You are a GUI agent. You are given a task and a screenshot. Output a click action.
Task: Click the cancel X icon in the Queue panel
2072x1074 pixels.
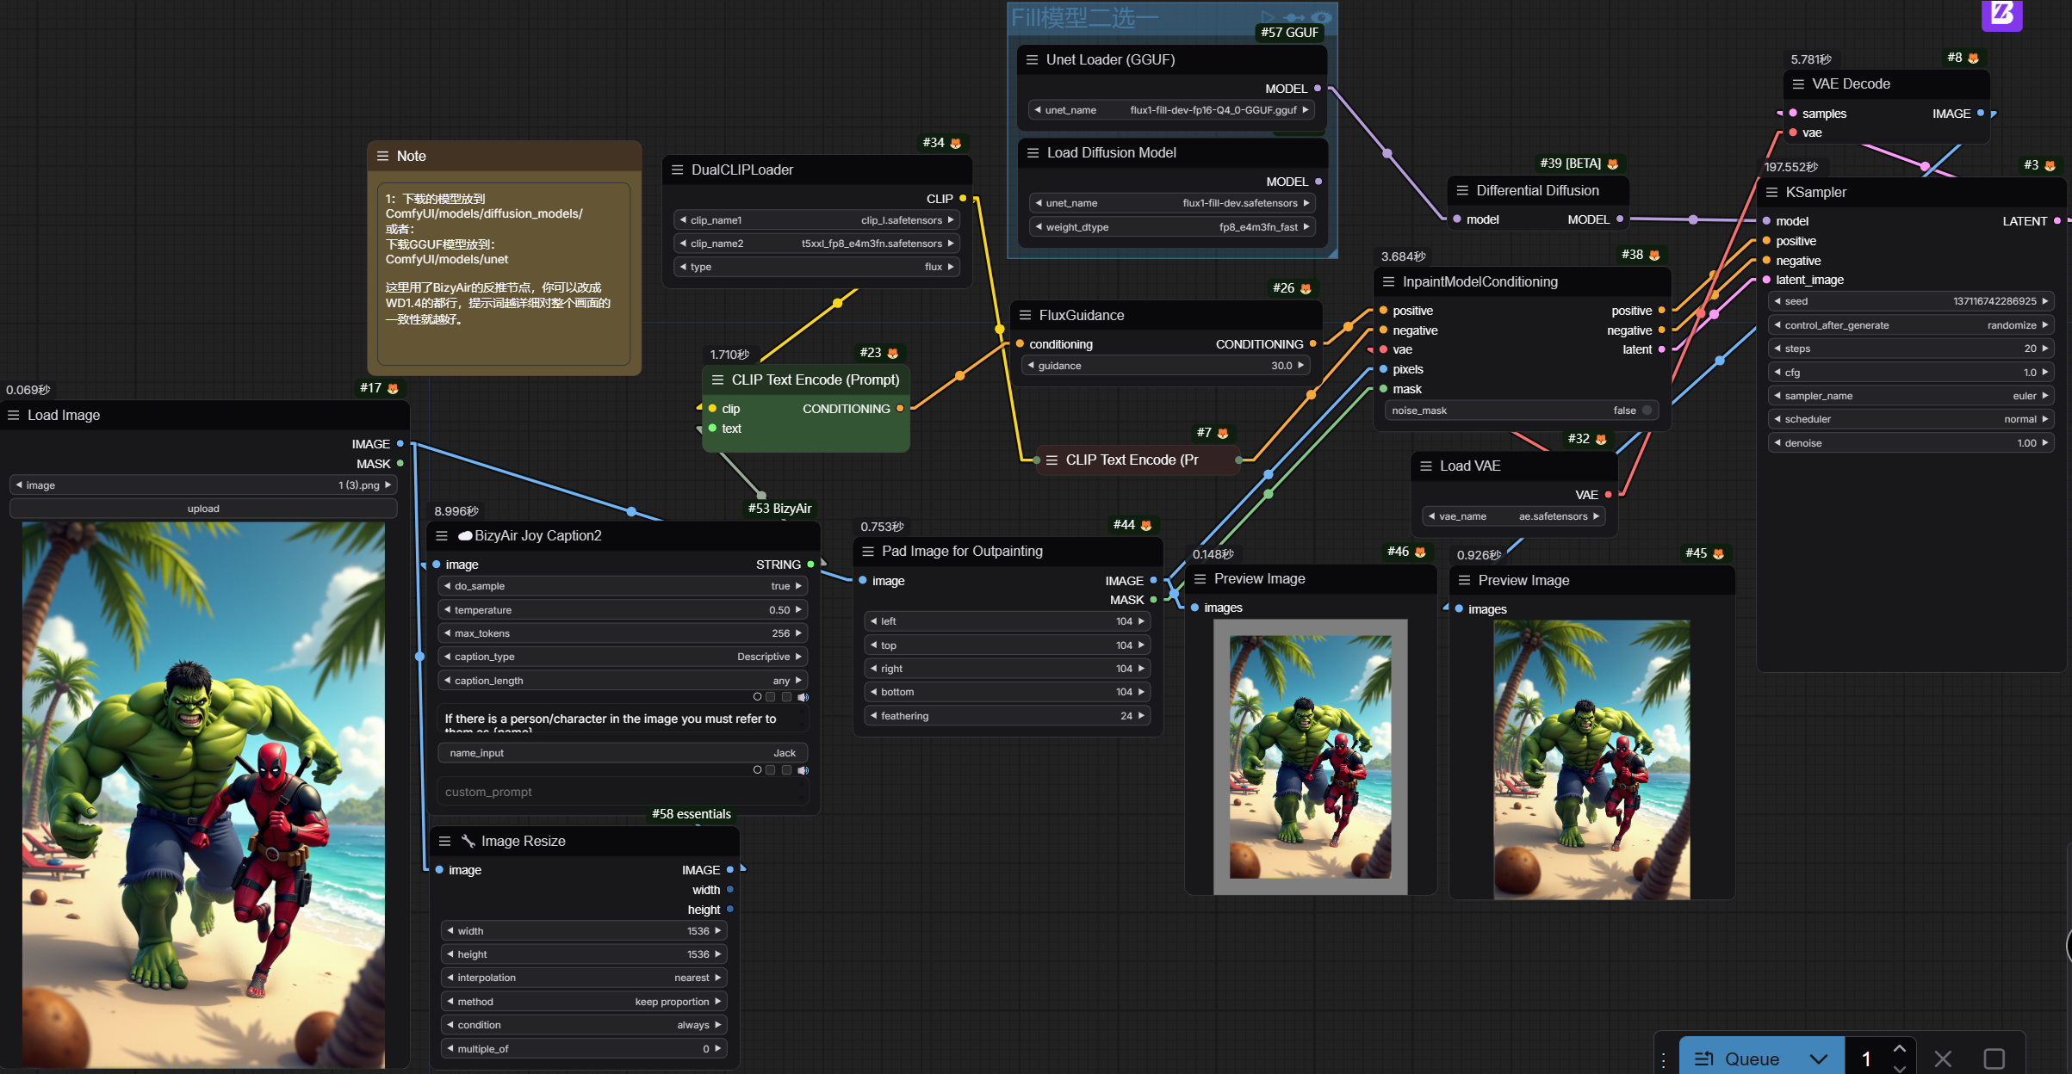(1941, 1059)
